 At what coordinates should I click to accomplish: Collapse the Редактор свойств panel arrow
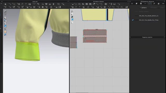point(130,37)
